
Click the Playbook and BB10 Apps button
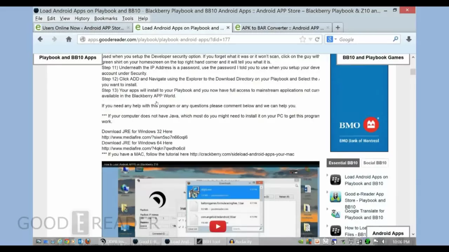[x=67, y=58]
